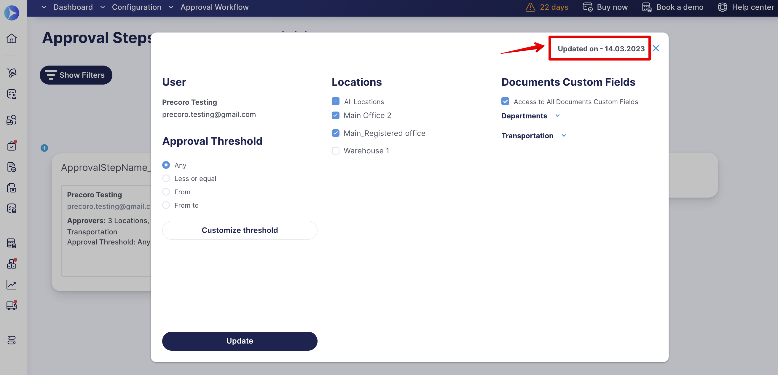The width and height of the screenshot is (778, 375).
Task: Toggle the Main Office 2 location checkbox
Action: [335, 115]
